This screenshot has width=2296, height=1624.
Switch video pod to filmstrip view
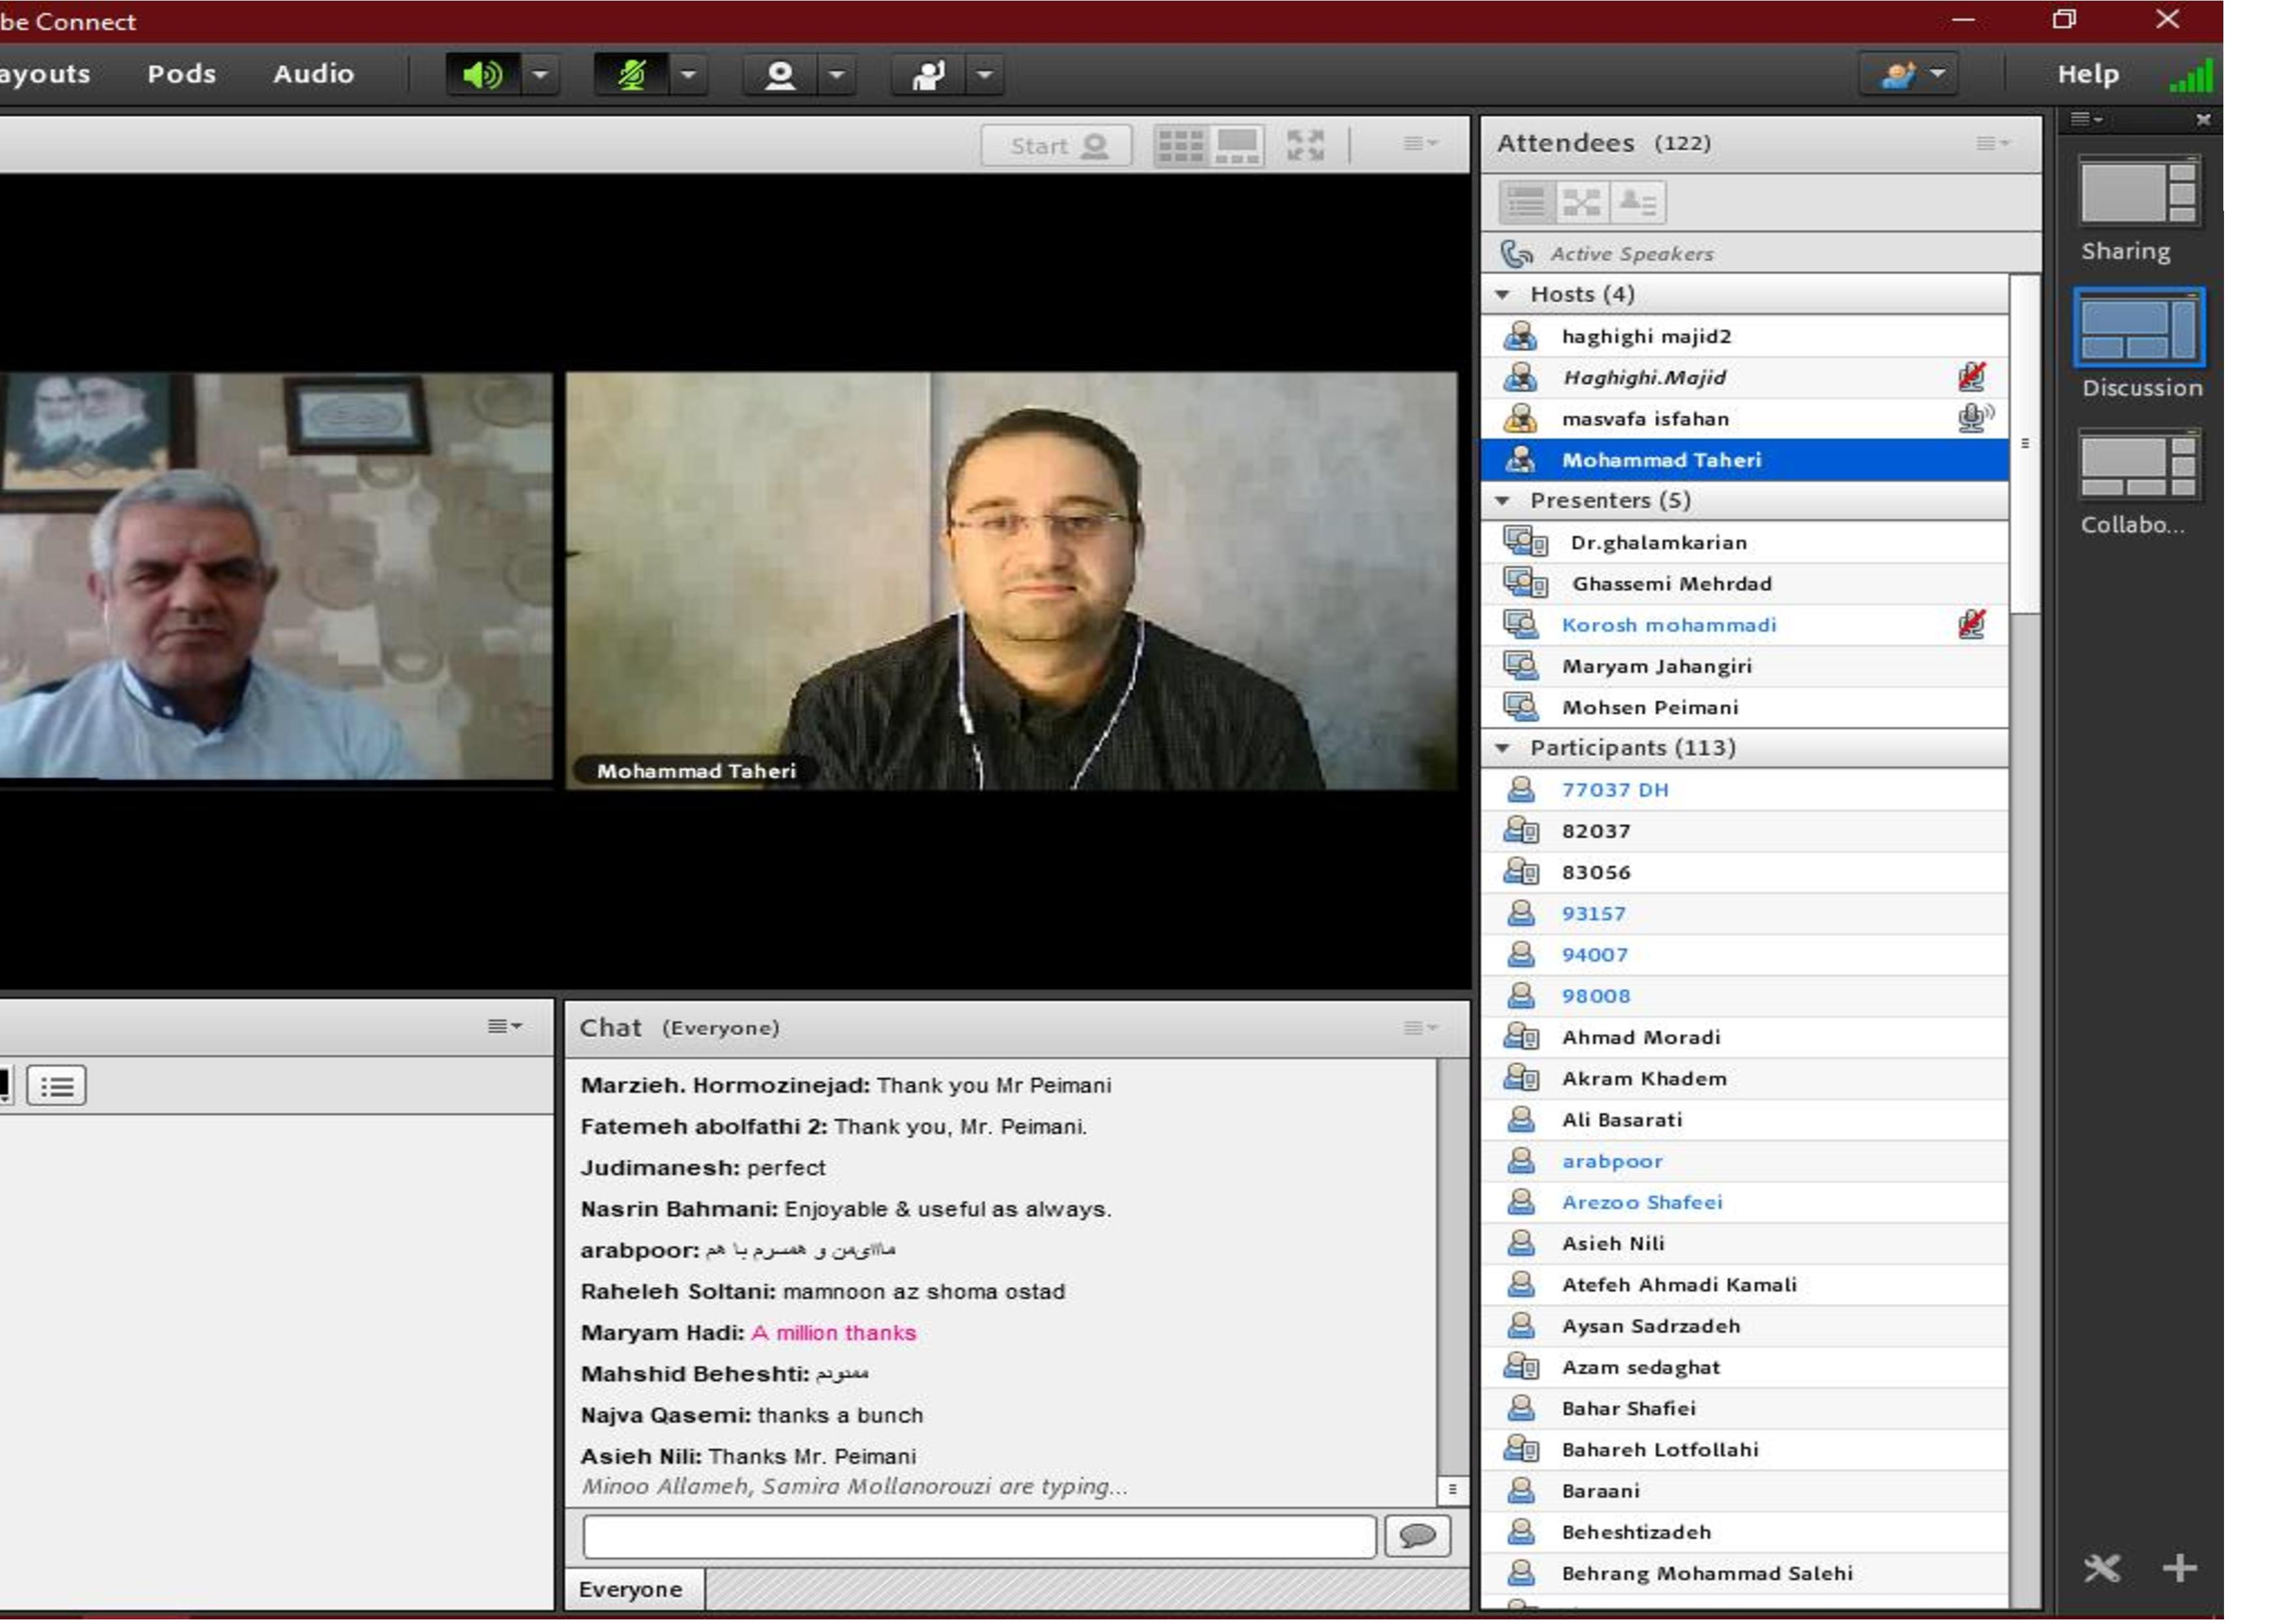click(1237, 146)
